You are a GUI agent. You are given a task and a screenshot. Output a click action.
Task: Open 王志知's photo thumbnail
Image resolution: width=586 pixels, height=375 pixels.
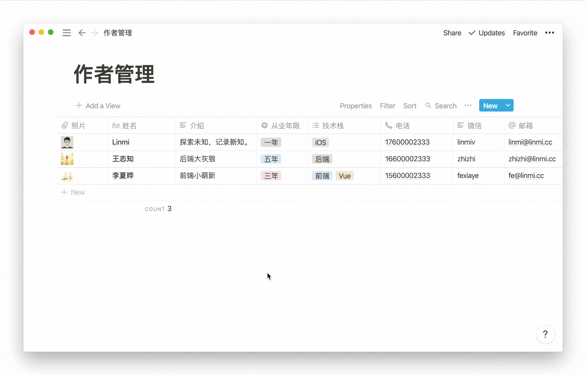pos(67,159)
